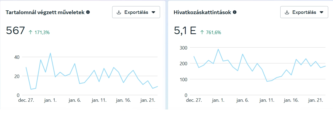Click highest peak of Hivatkozáskattintások chart line

click(x=218, y=49)
